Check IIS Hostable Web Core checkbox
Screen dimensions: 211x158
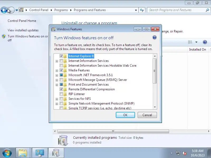pos(61,65)
